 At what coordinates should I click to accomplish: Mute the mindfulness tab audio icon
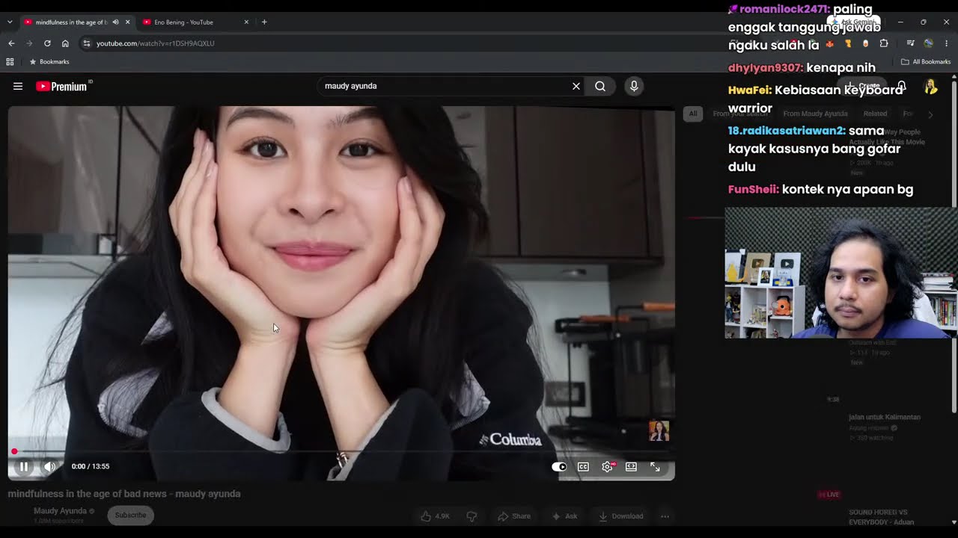click(115, 22)
